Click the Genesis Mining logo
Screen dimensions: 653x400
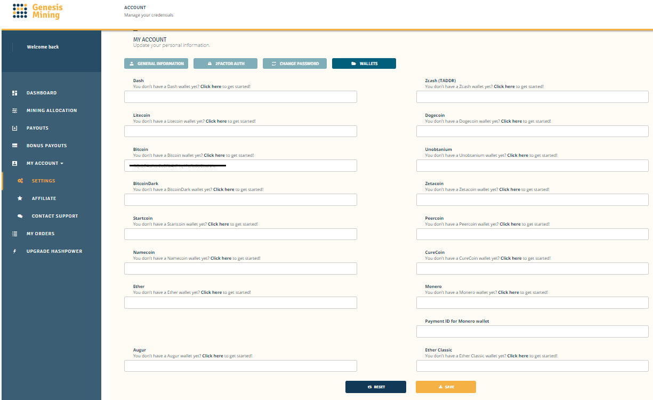pyautogui.click(x=37, y=11)
